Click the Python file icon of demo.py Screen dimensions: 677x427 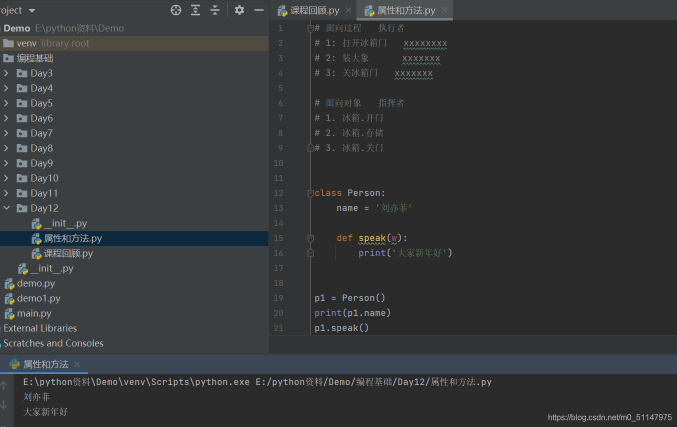point(9,284)
